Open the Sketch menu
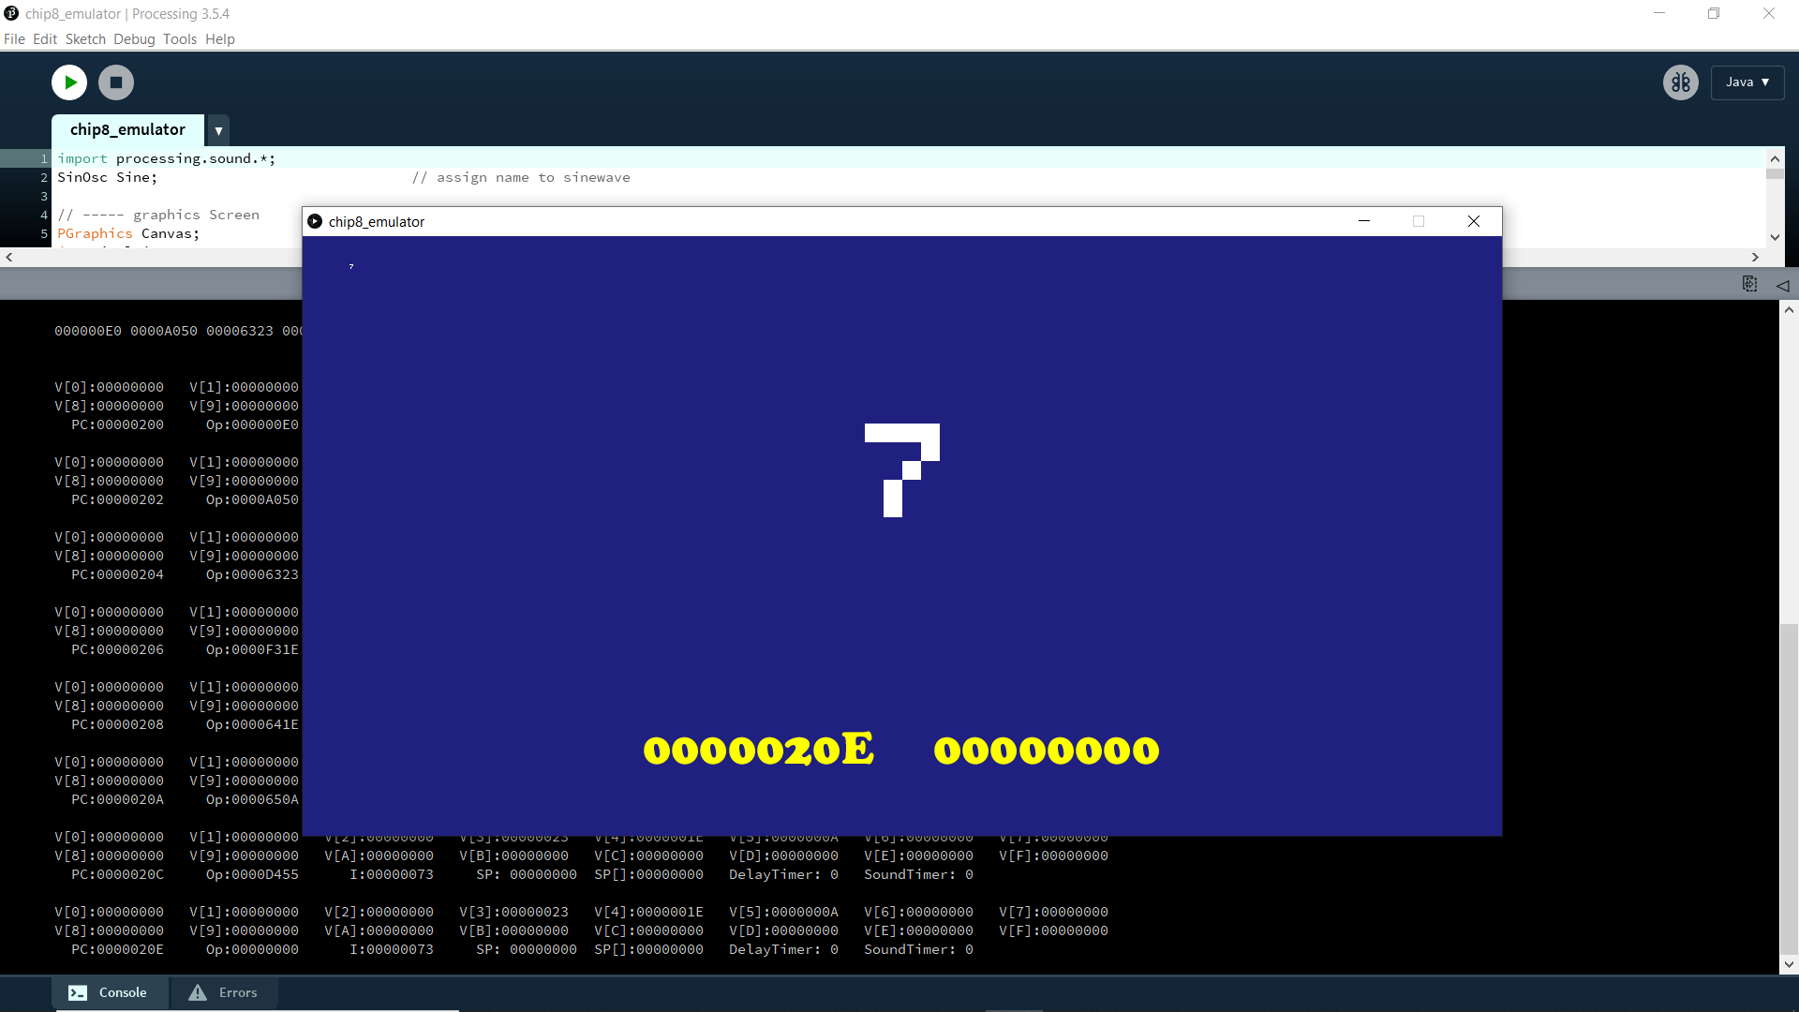 [85, 39]
